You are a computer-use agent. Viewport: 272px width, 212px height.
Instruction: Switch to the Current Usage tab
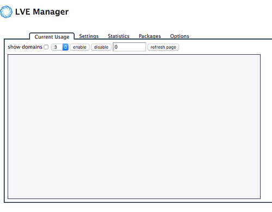click(x=52, y=37)
